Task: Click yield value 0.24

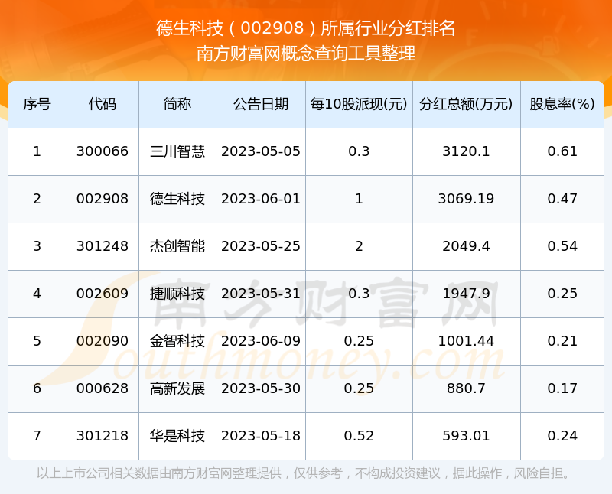Action: click(x=562, y=436)
